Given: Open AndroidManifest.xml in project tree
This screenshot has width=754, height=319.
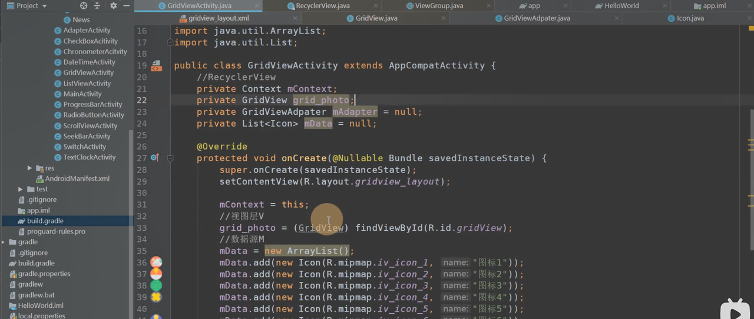Looking at the screenshot, I should tap(77, 179).
